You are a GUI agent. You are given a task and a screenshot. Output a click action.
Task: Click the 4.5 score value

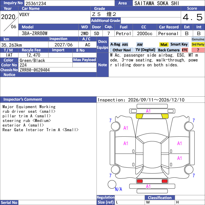[x=193, y=17]
